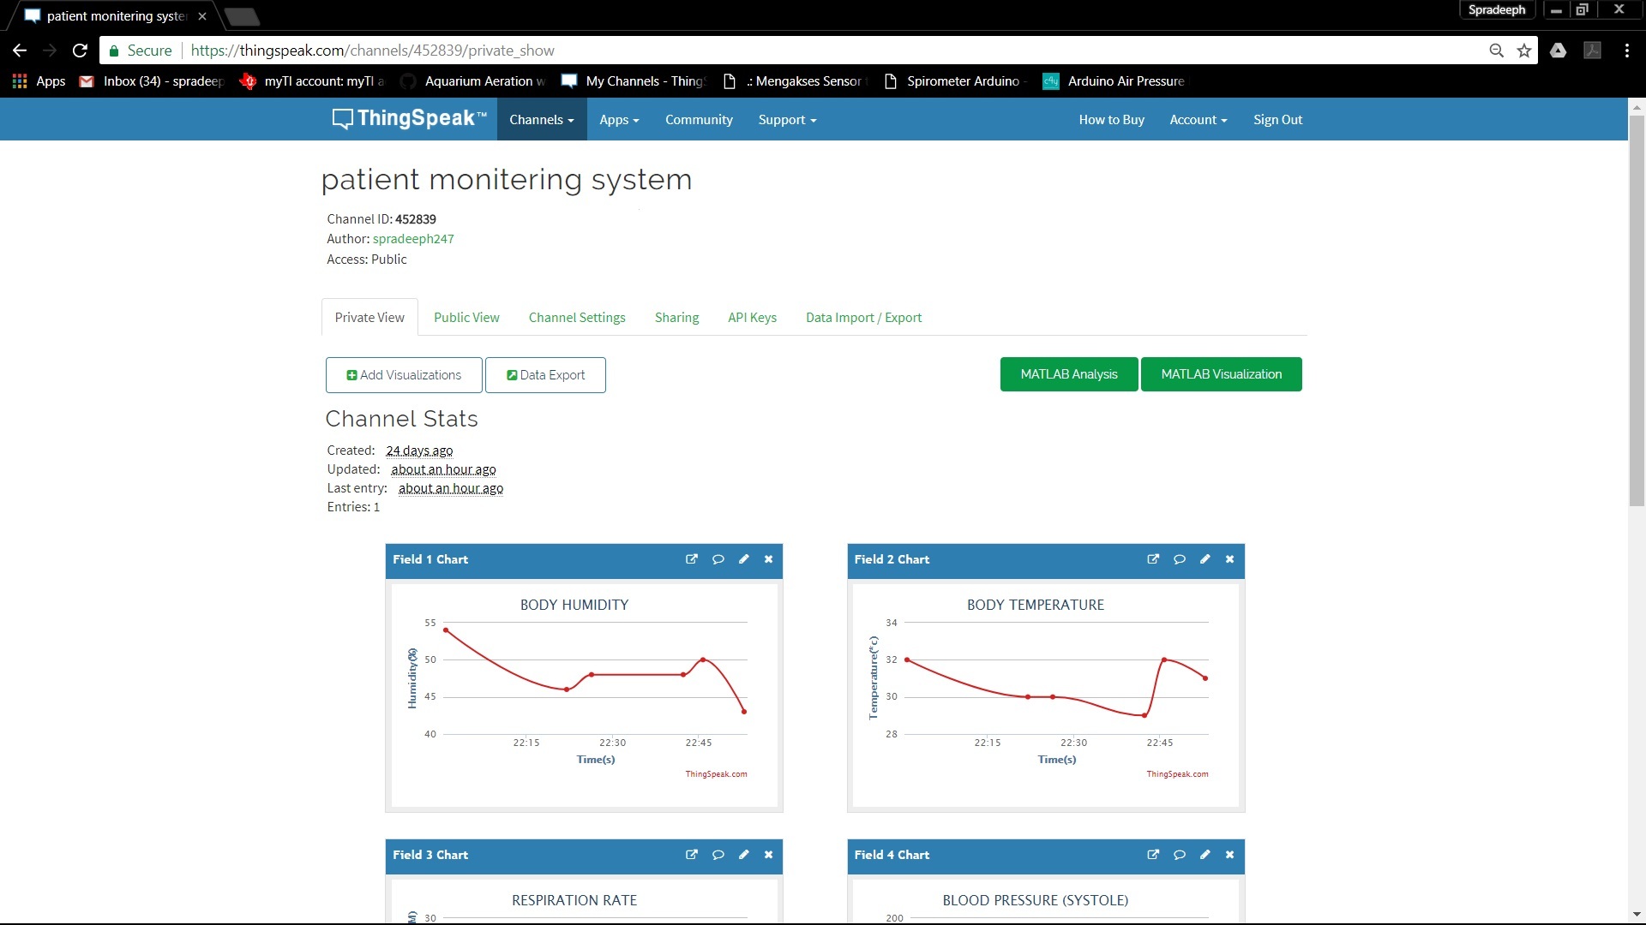Click ThingSpeak.com link in Body Temperature chart
Viewport: 1646px width, 925px height.
pos(1177,774)
